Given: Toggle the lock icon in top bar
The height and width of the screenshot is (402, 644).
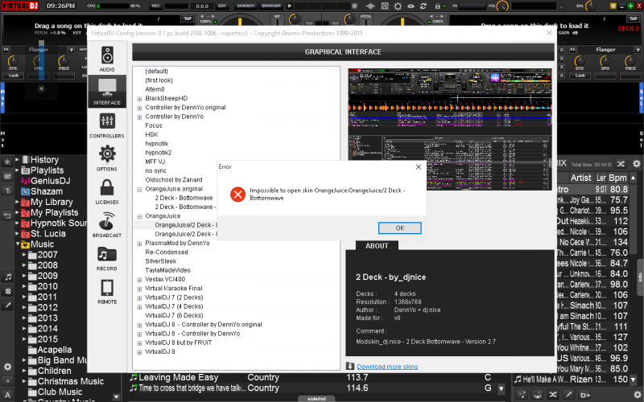Looking at the screenshot, I should click(437, 6).
